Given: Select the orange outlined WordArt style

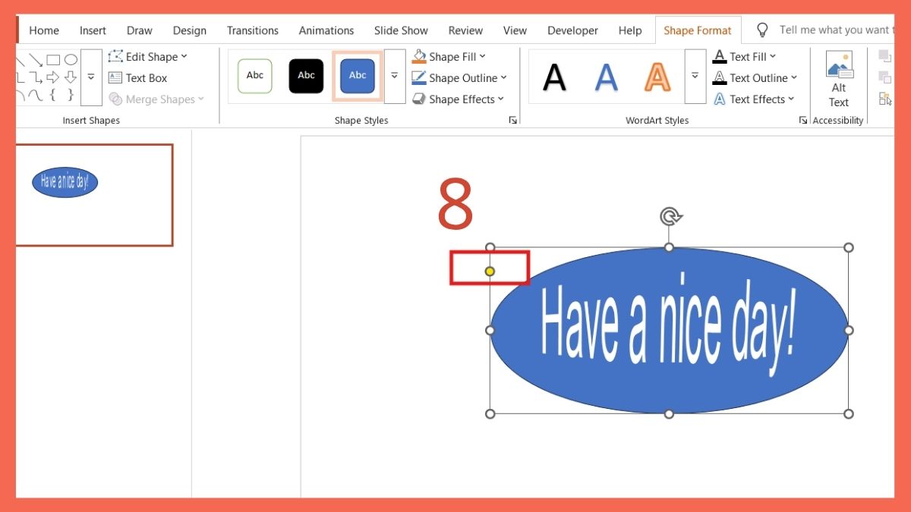Looking at the screenshot, I should 657,75.
